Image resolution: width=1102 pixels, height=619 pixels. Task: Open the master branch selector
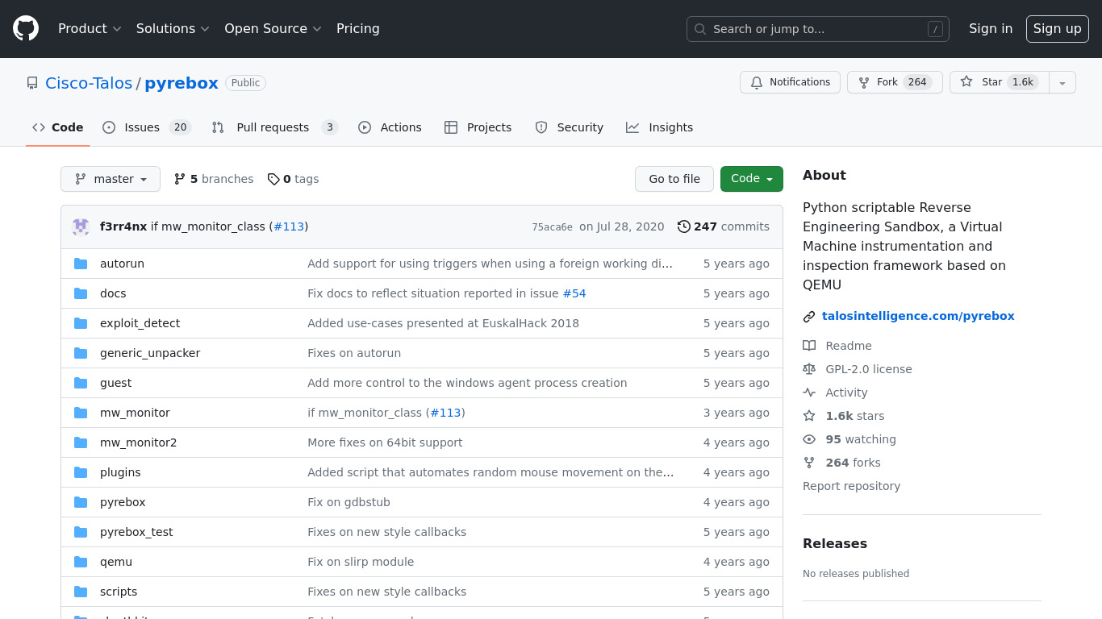[111, 179]
